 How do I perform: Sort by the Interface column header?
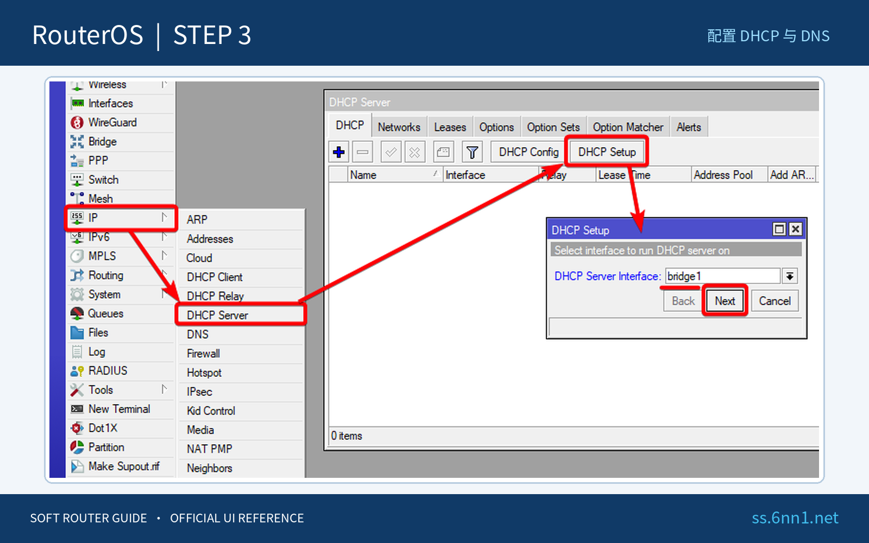tap(491, 175)
